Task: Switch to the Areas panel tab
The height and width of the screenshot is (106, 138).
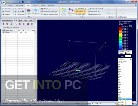Action: coord(21,21)
